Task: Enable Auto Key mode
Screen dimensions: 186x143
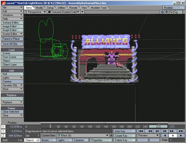Action: 124,131
